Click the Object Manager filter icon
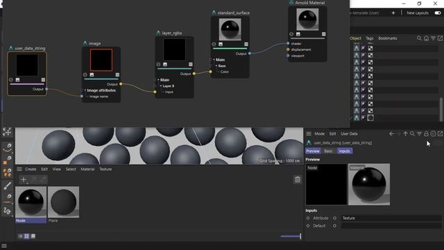Screen dimensions: 444x250 click(x=433, y=38)
